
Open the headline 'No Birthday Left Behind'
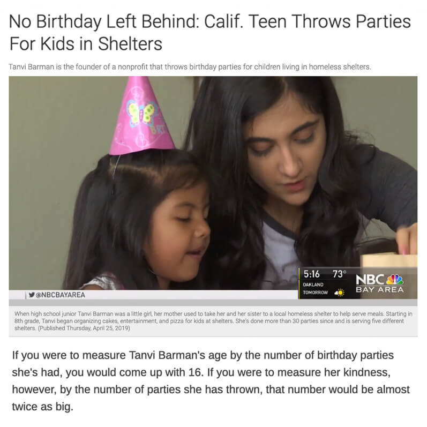209,32
